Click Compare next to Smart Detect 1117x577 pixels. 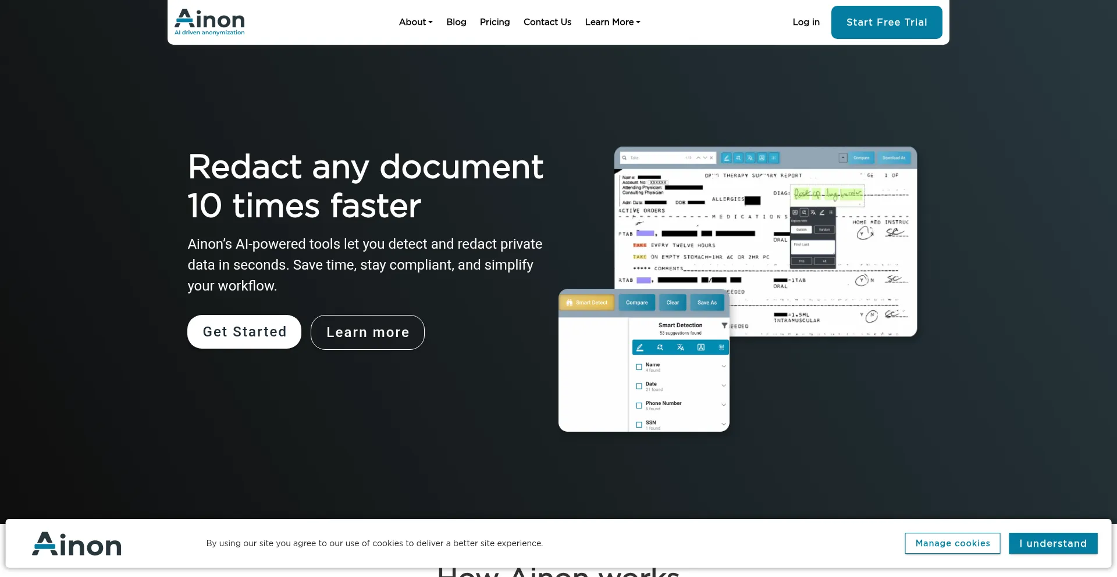click(637, 303)
